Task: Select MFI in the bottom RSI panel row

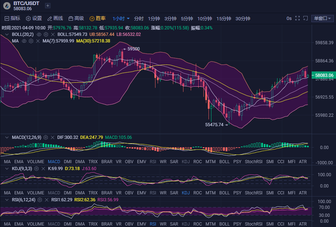Action: click(291, 224)
